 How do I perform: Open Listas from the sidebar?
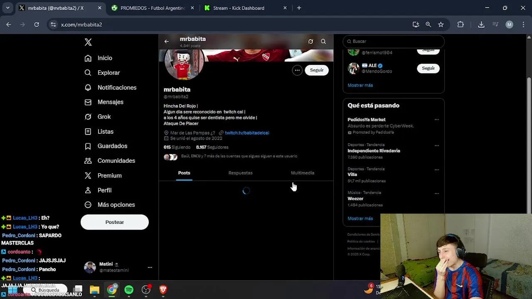pyautogui.click(x=99, y=132)
